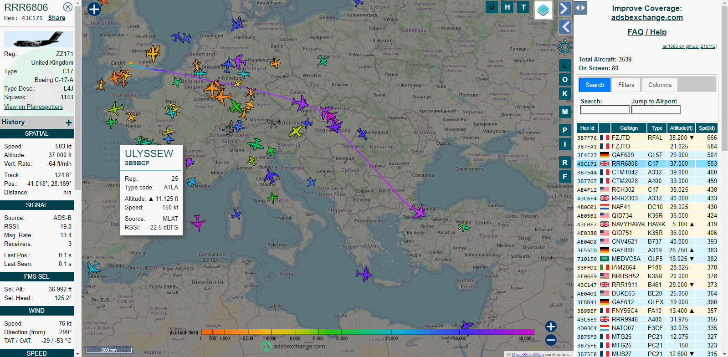The width and height of the screenshot is (728, 357).
Task: Select the purple aircraft near Magdeburg
Action: click(239, 61)
